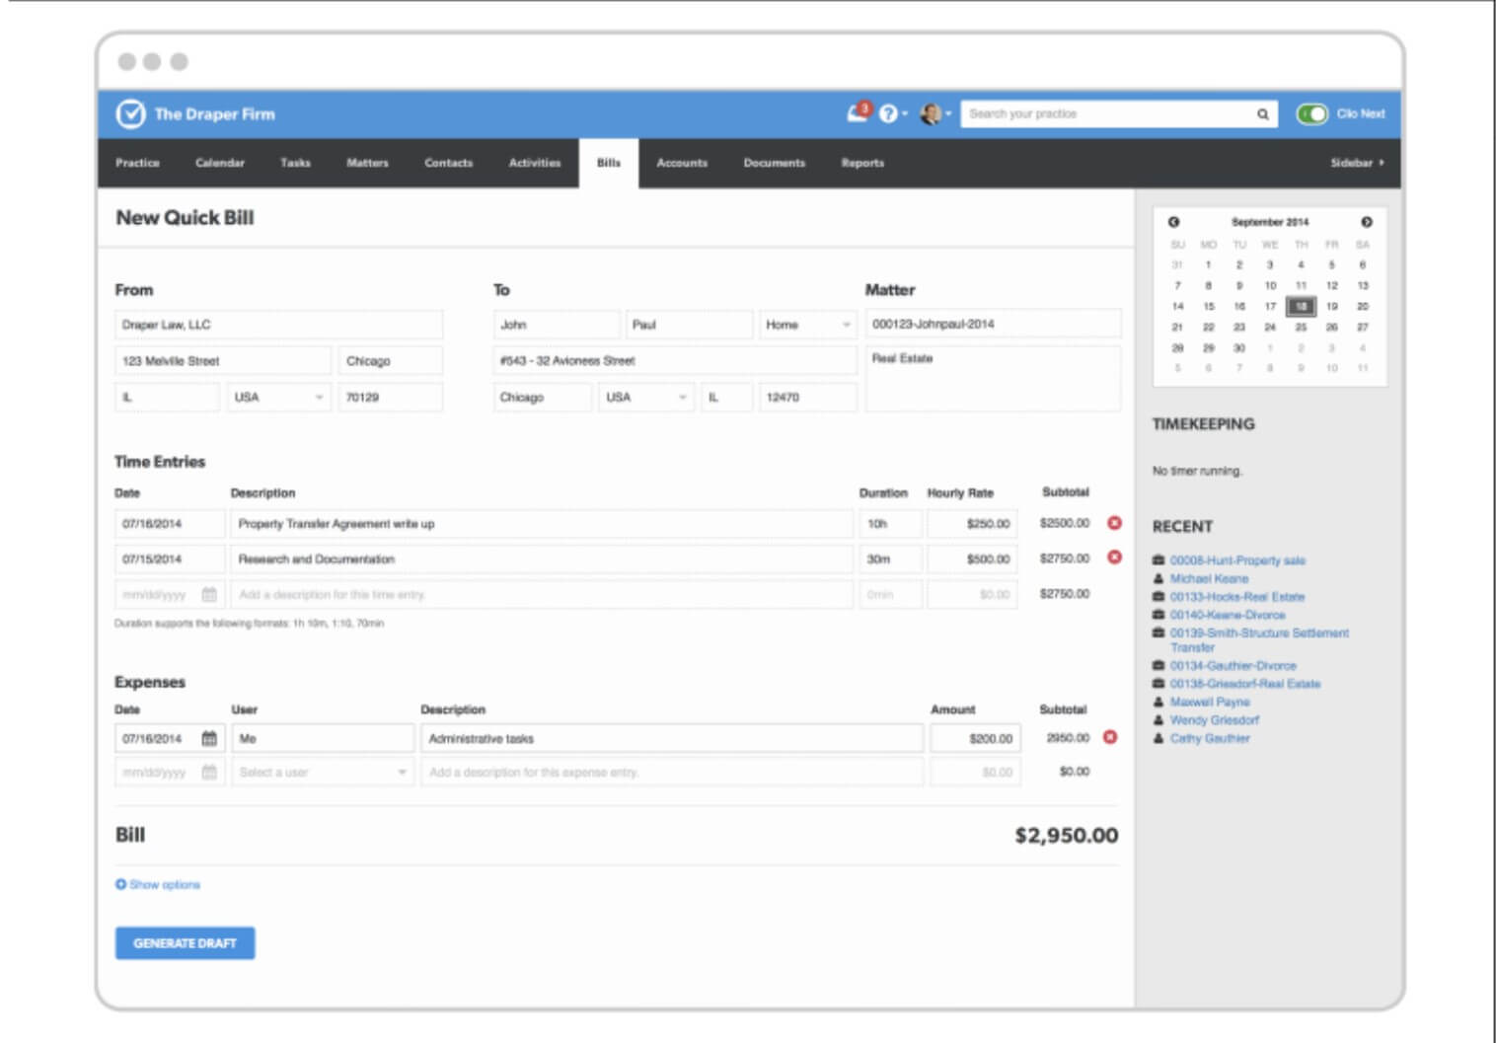
Task: Open the help question mark icon
Action: (x=888, y=114)
